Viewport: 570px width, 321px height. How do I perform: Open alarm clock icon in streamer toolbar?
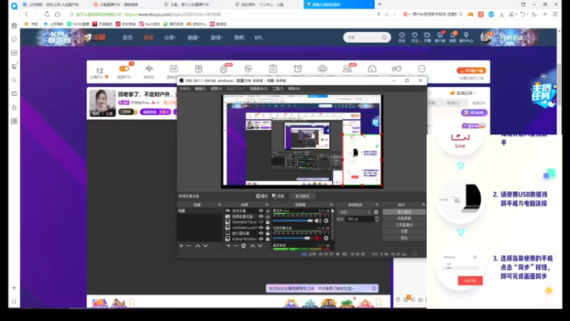(x=298, y=68)
